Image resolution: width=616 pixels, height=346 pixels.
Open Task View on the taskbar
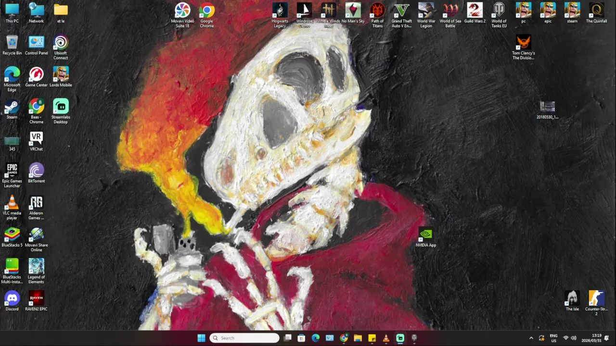(x=287, y=338)
